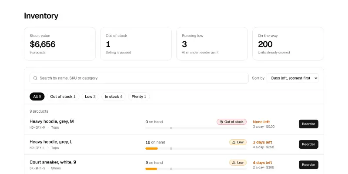Click the 4 days left label

pyautogui.click(x=263, y=163)
